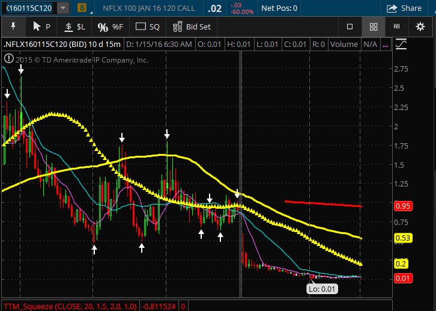Switch to single chart layout view
The image size is (436, 311).
(x=350, y=26)
